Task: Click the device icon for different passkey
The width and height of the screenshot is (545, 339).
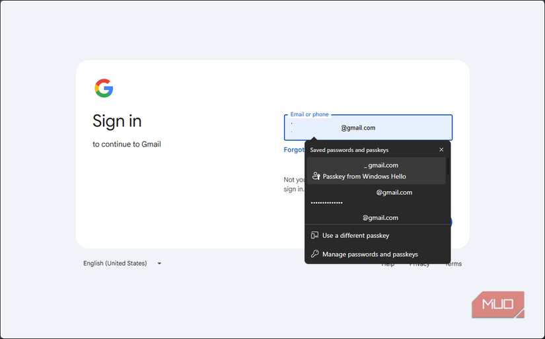Action: 314,235
